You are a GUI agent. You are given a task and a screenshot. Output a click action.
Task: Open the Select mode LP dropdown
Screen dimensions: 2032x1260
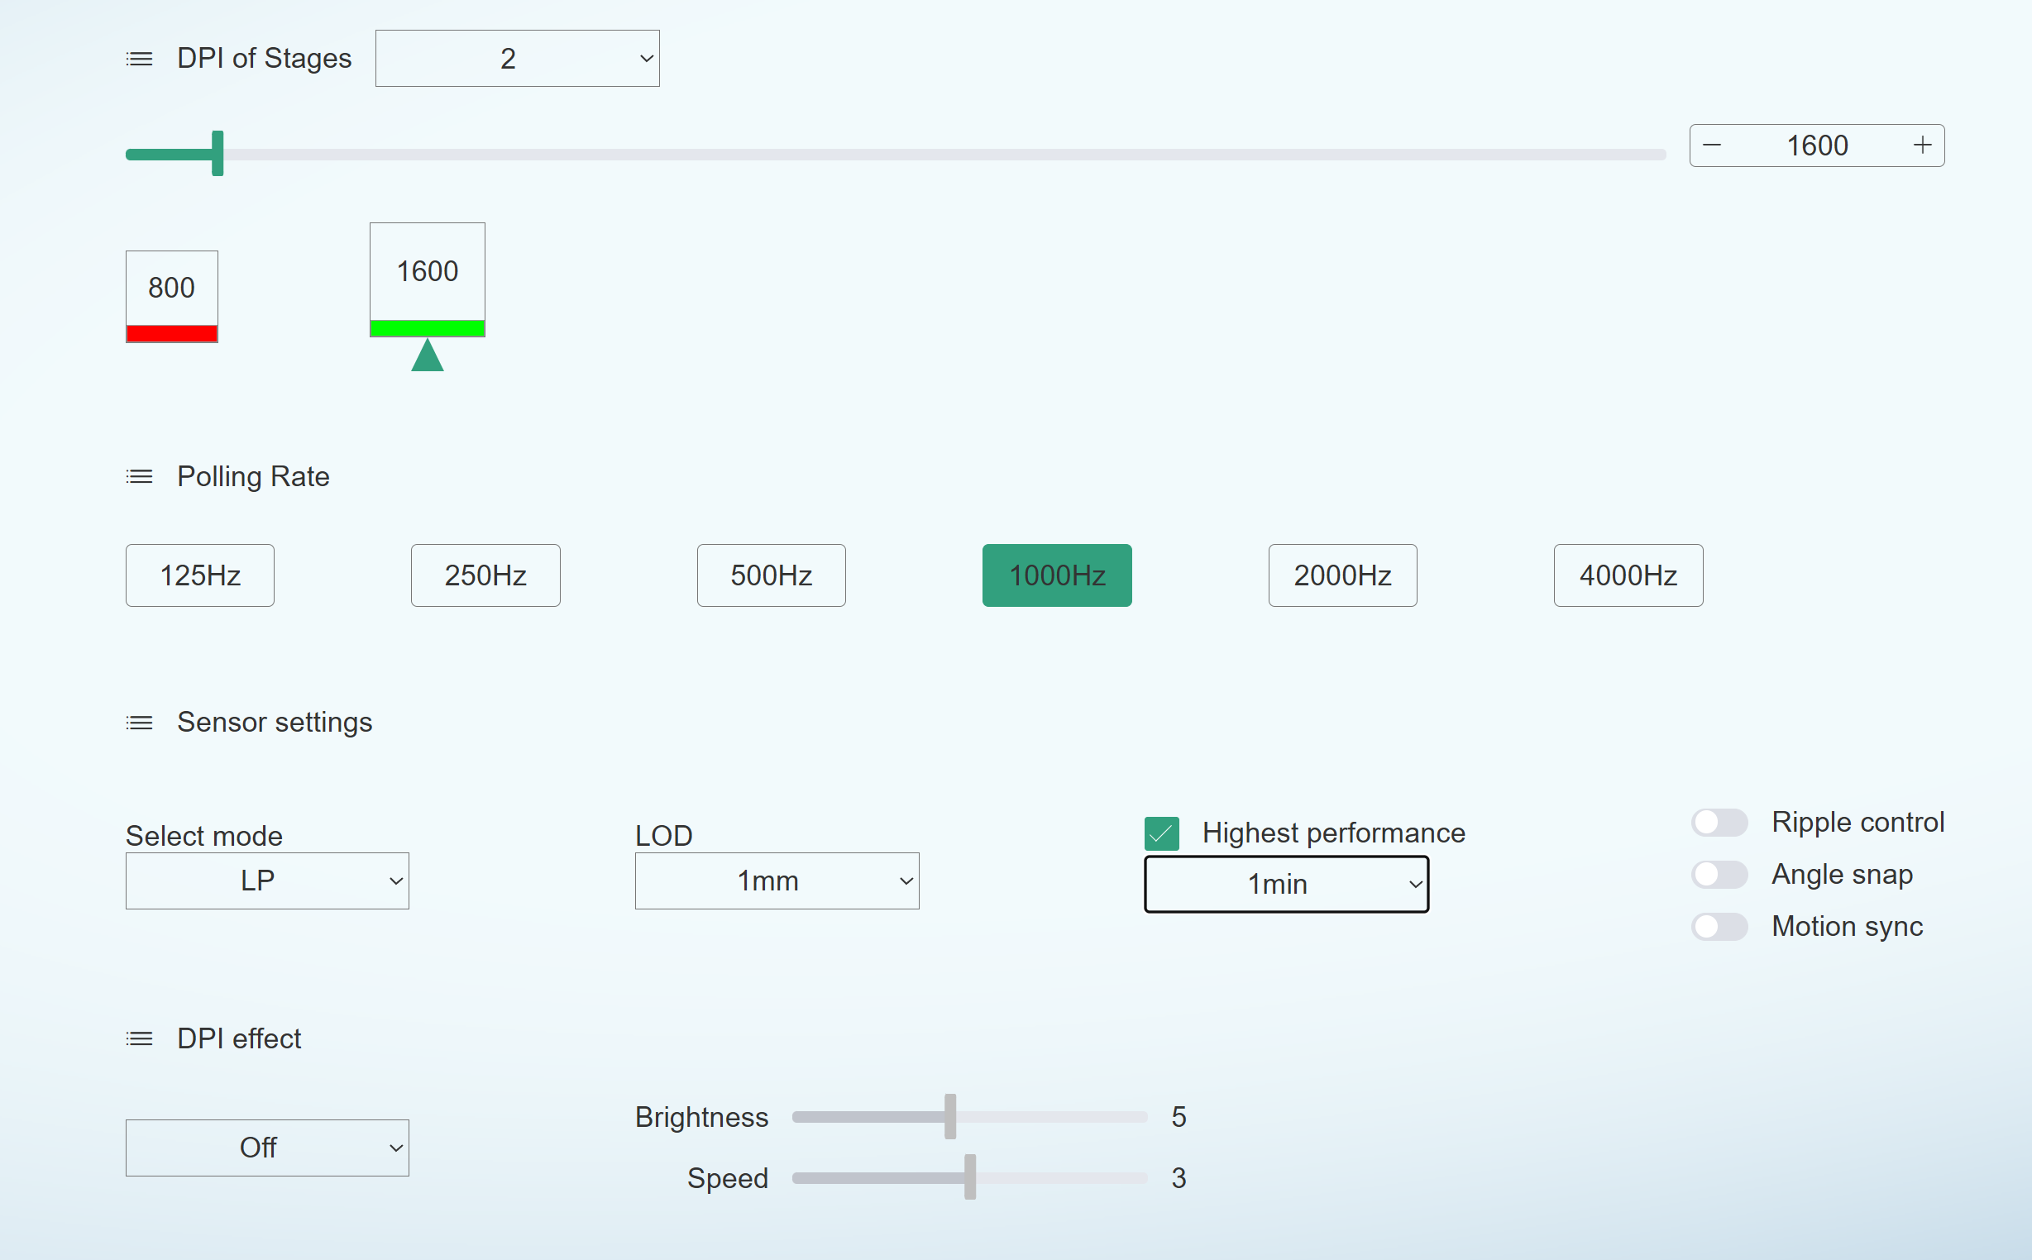[x=266, y=881]
